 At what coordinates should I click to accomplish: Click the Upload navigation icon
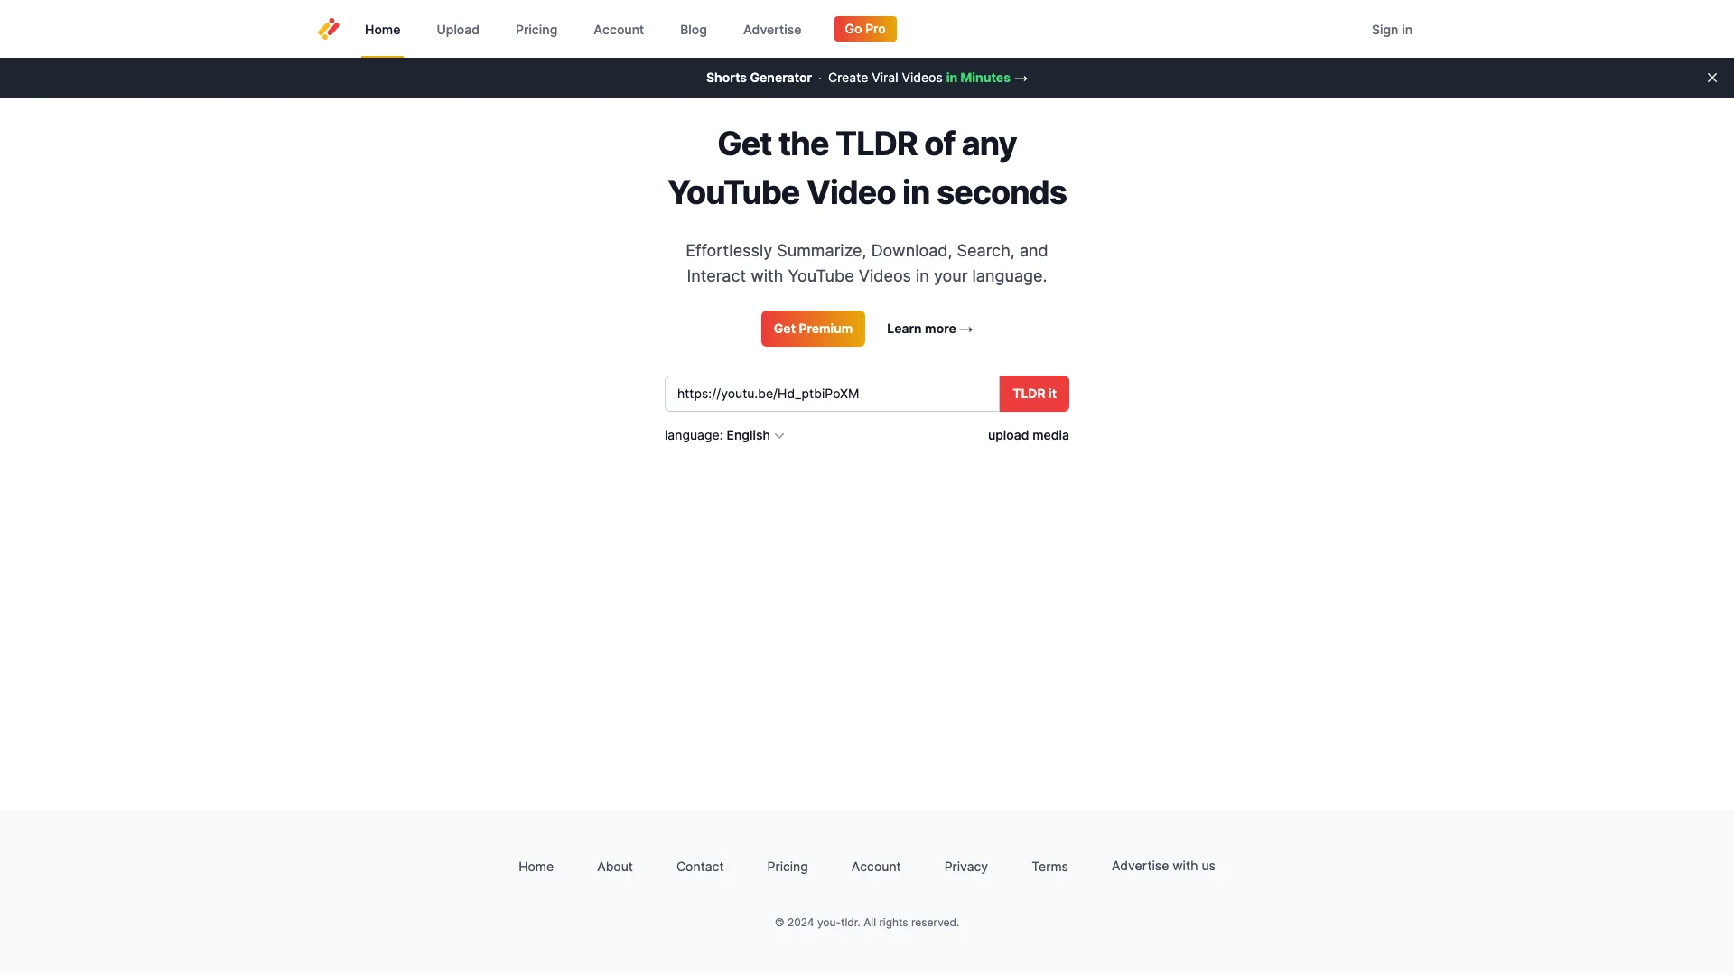[457, 29]
